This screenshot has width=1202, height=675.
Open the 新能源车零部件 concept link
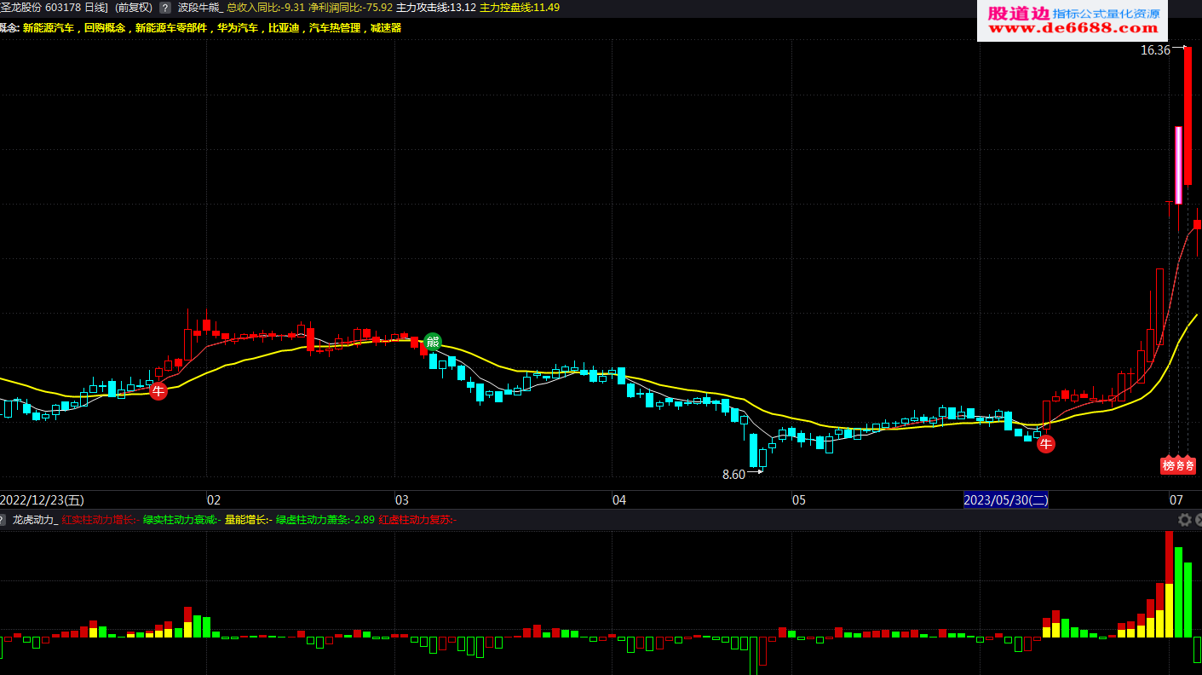170,28
